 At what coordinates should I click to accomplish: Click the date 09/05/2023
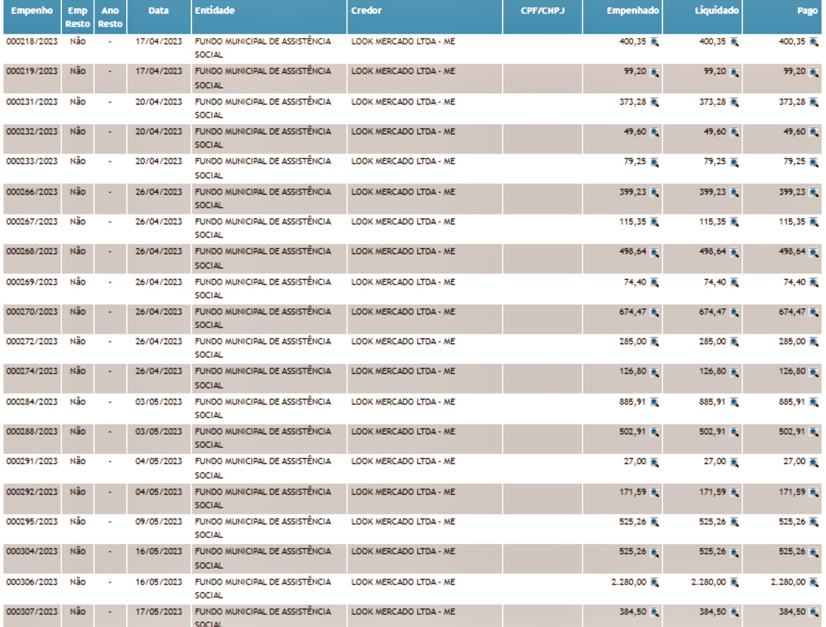pos(158,522)
